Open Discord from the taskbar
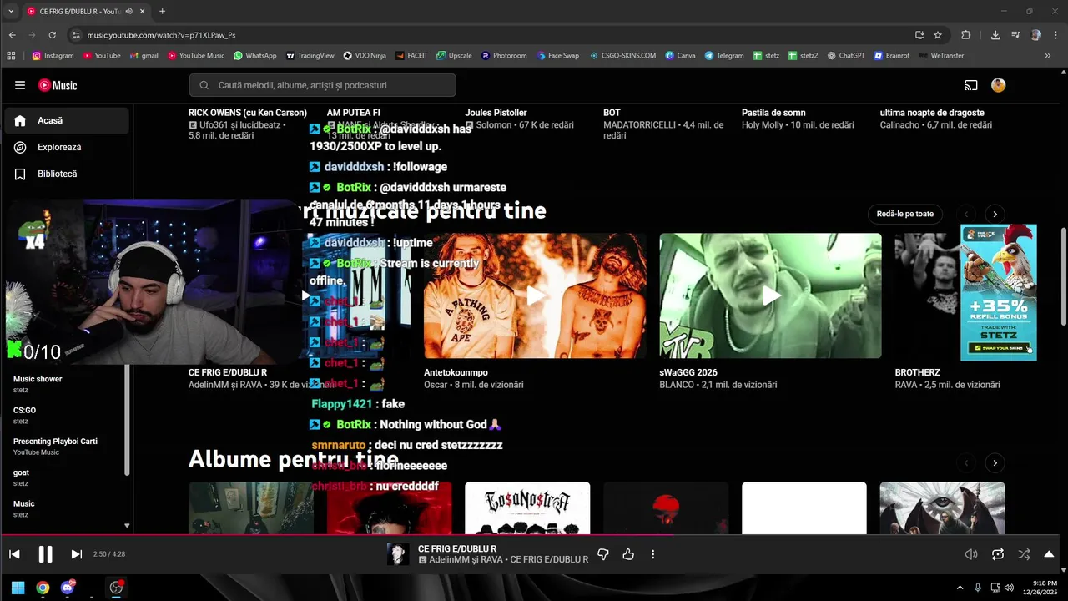 (68, 588)
